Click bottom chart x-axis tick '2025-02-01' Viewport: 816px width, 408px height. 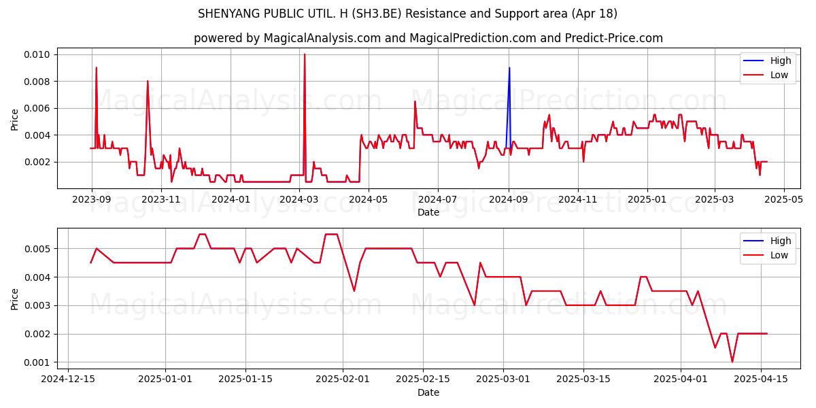pos(343,379)
